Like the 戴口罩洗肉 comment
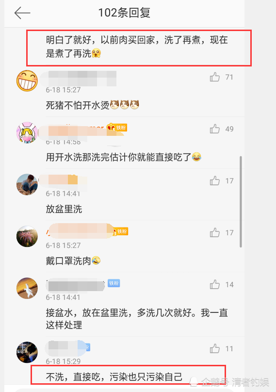The width and height of the screenshot is (276, 392). [x=215, y=232]
